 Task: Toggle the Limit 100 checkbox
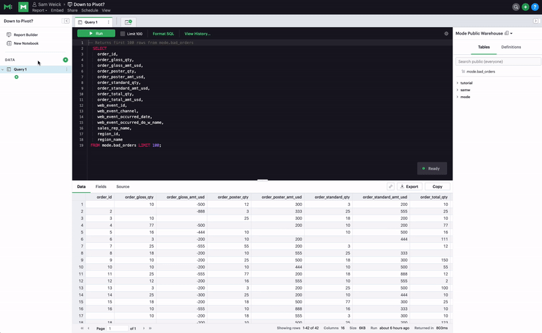(x=123, y=33)
